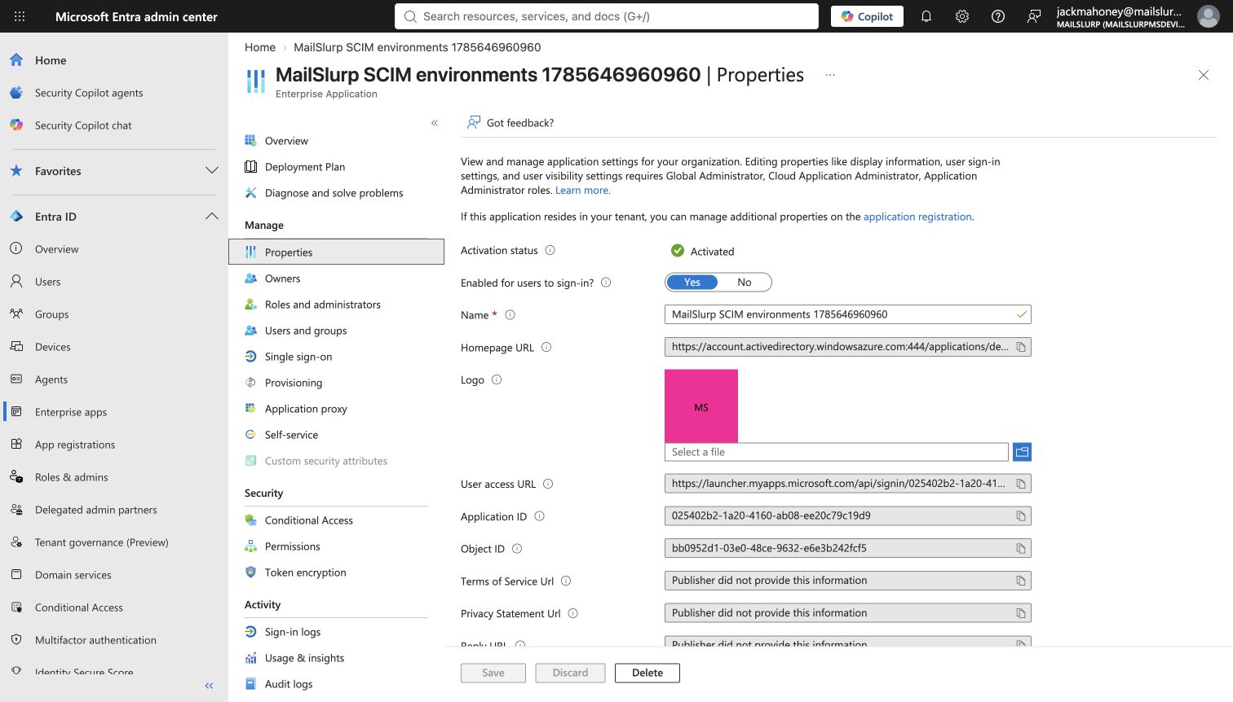The width and height of the screenshot is (1233, 702).
Task: Collapse the application resource menu
Action: point(435,123)
